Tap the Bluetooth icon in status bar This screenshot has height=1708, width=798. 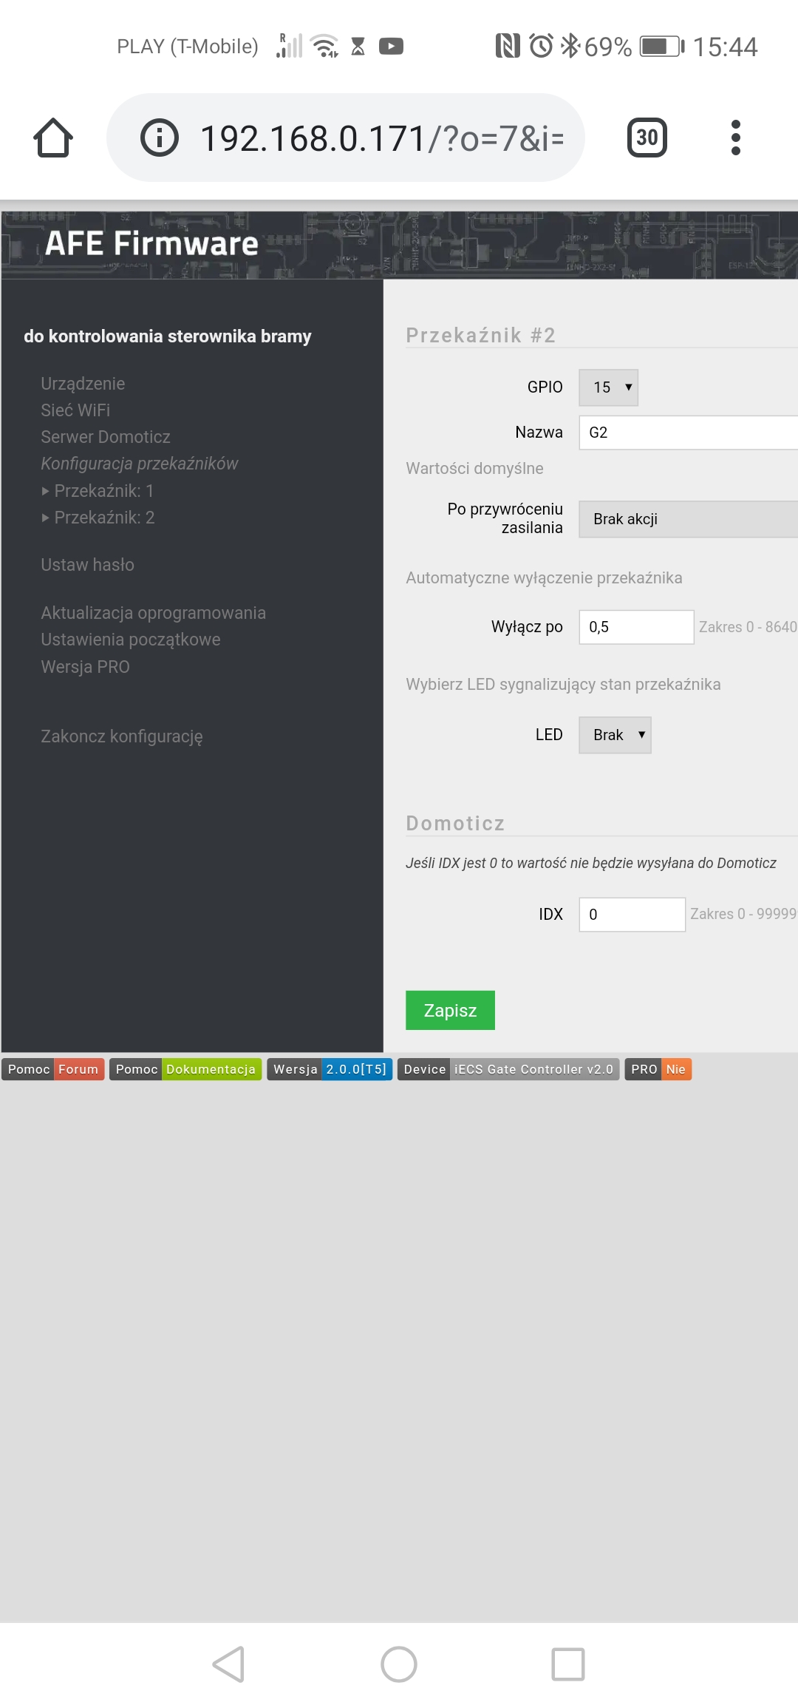click(x=570, y=46)
